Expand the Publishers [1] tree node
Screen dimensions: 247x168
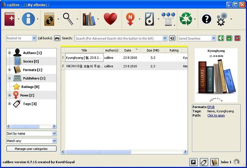click(x=10, y=78)
